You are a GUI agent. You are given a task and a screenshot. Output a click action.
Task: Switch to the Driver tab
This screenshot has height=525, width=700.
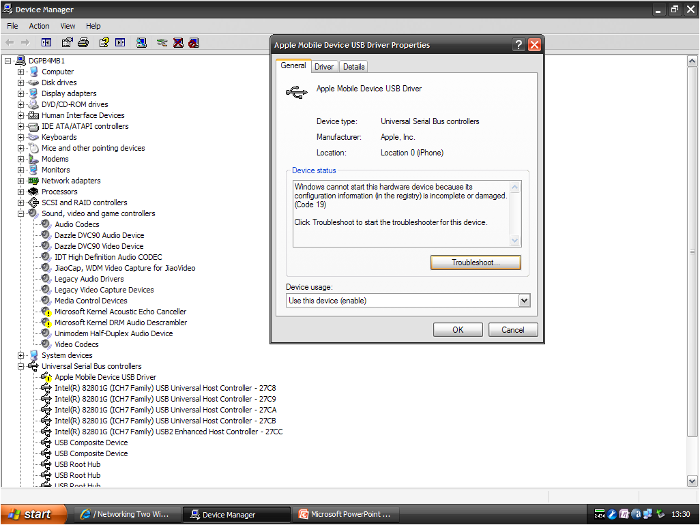[324, 67]
